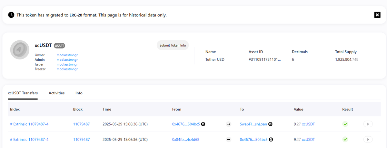
Task: Select the xcUSDT Transfers tab
Action: click(23, 93)
